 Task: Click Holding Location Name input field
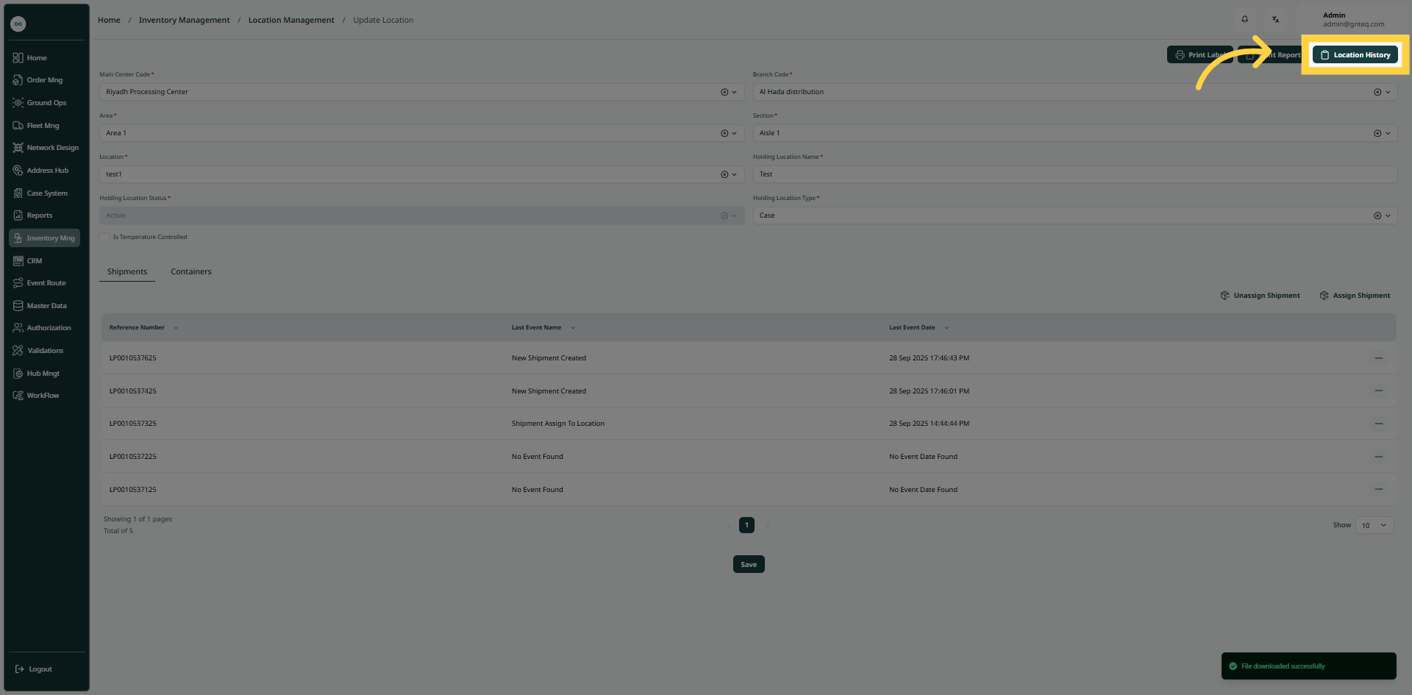pyautogui.click(x=1074, y=174)
